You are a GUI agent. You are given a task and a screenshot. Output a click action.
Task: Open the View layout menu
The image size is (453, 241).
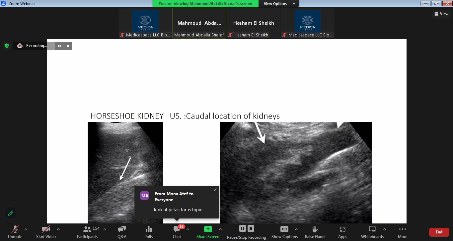(x=441, y=14)
